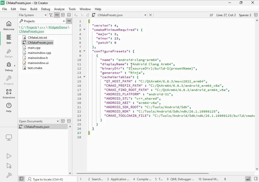The image size is (259, 182).
Task: Split the File System side panel
Action: tap(63, 15)
